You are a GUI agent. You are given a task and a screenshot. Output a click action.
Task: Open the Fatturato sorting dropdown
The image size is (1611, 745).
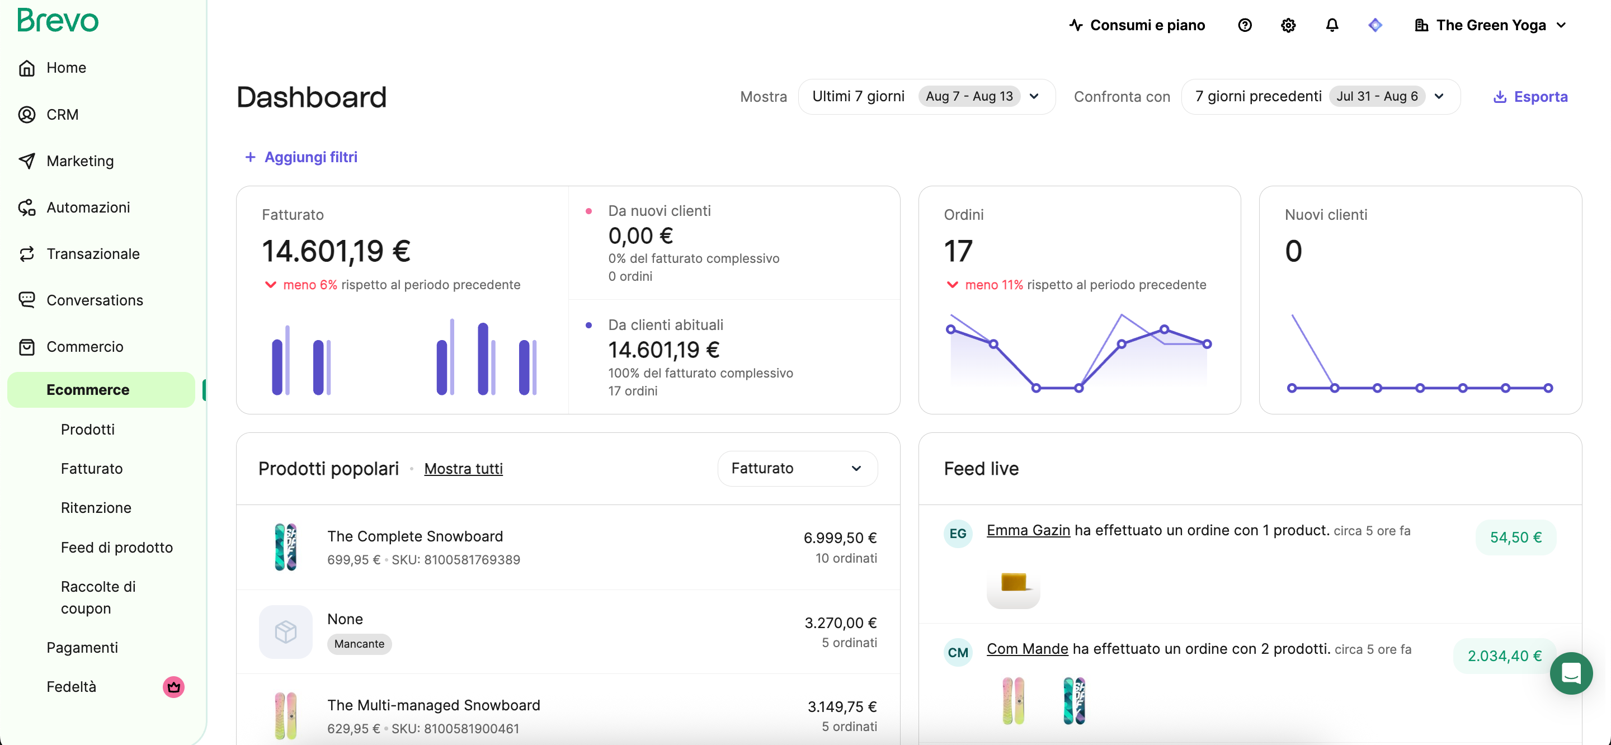797,469
